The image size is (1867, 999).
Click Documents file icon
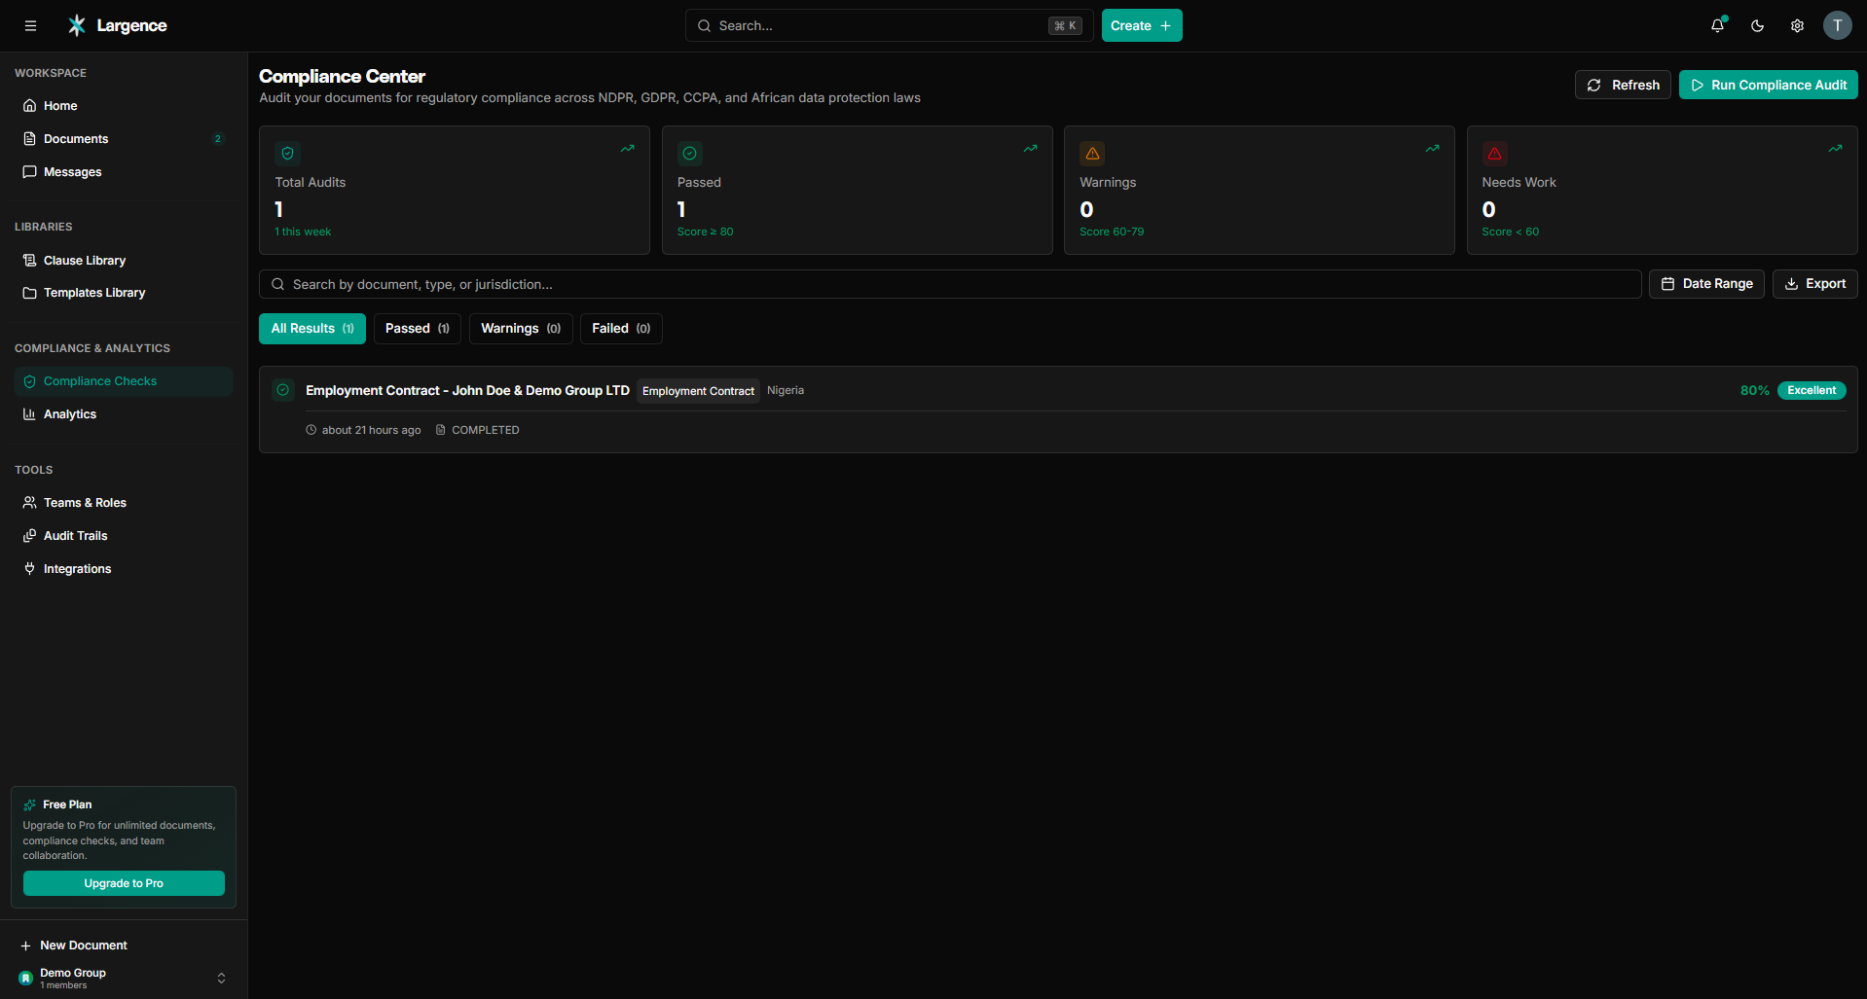pyautogui.click(x=30, y=139)
